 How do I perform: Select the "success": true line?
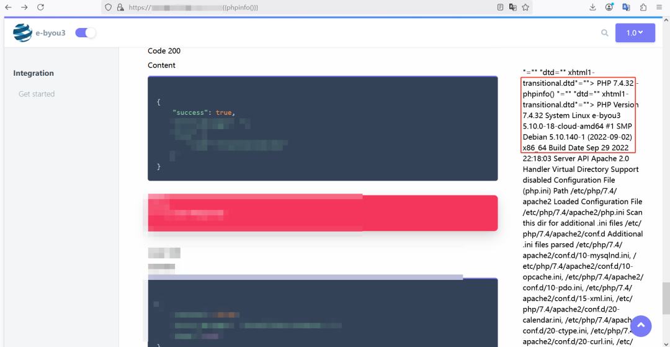point(204,113)
